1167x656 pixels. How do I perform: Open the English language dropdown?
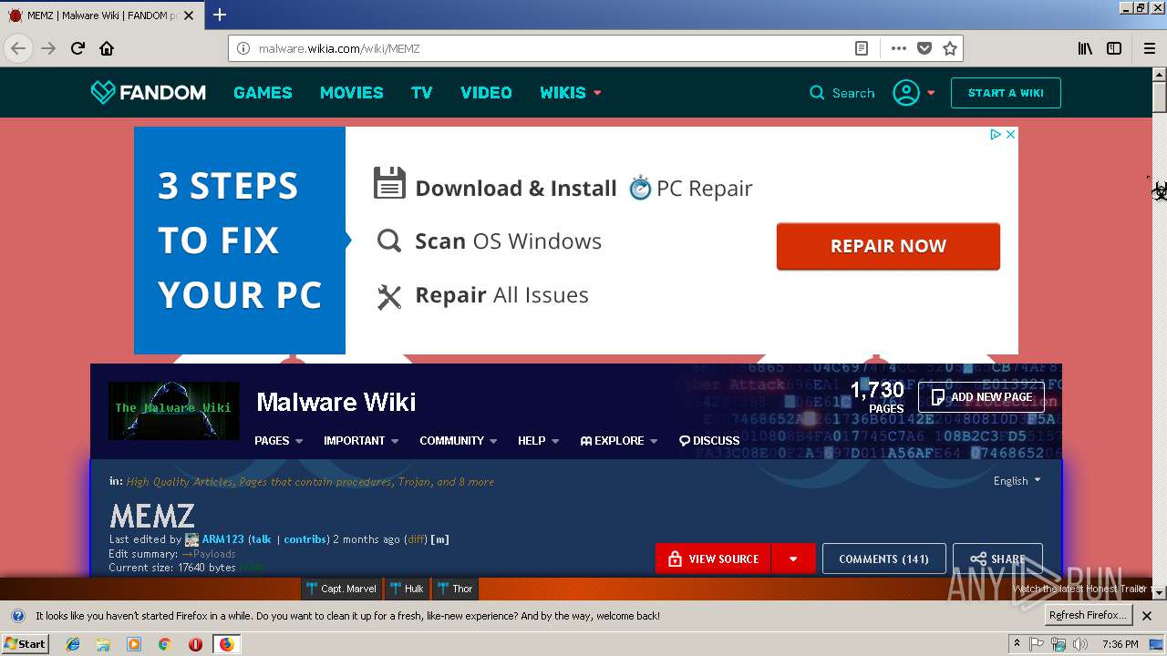point(1017,480)
